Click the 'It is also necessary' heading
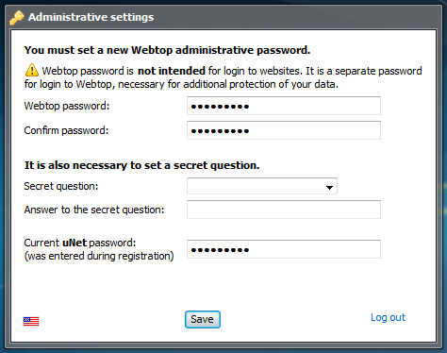Viewport: 447px width, 353px height. coord(141,165)
